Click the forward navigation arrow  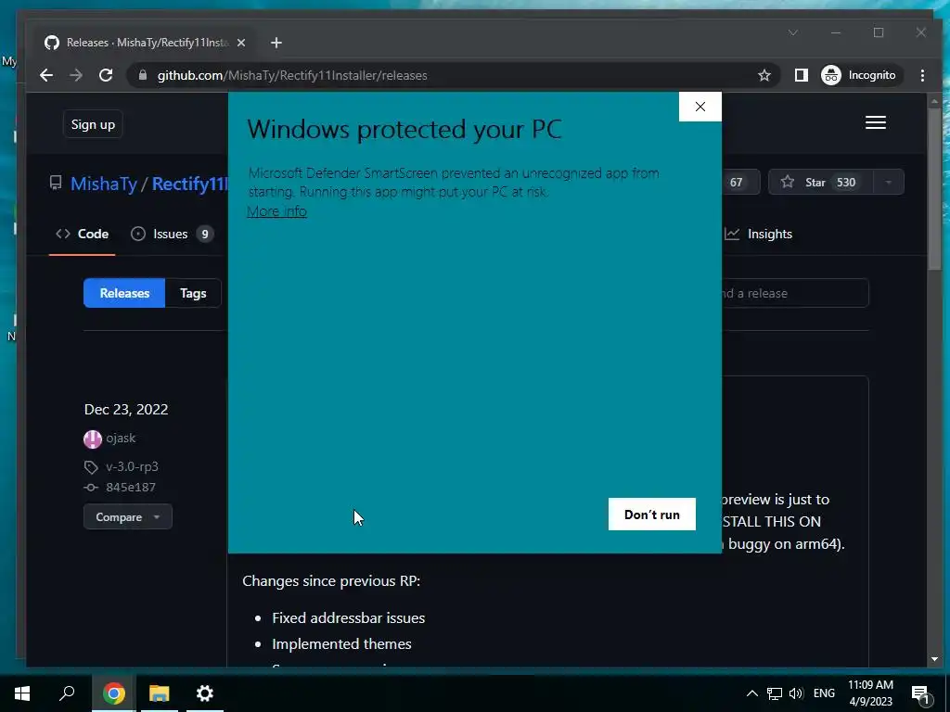point(76,75)
